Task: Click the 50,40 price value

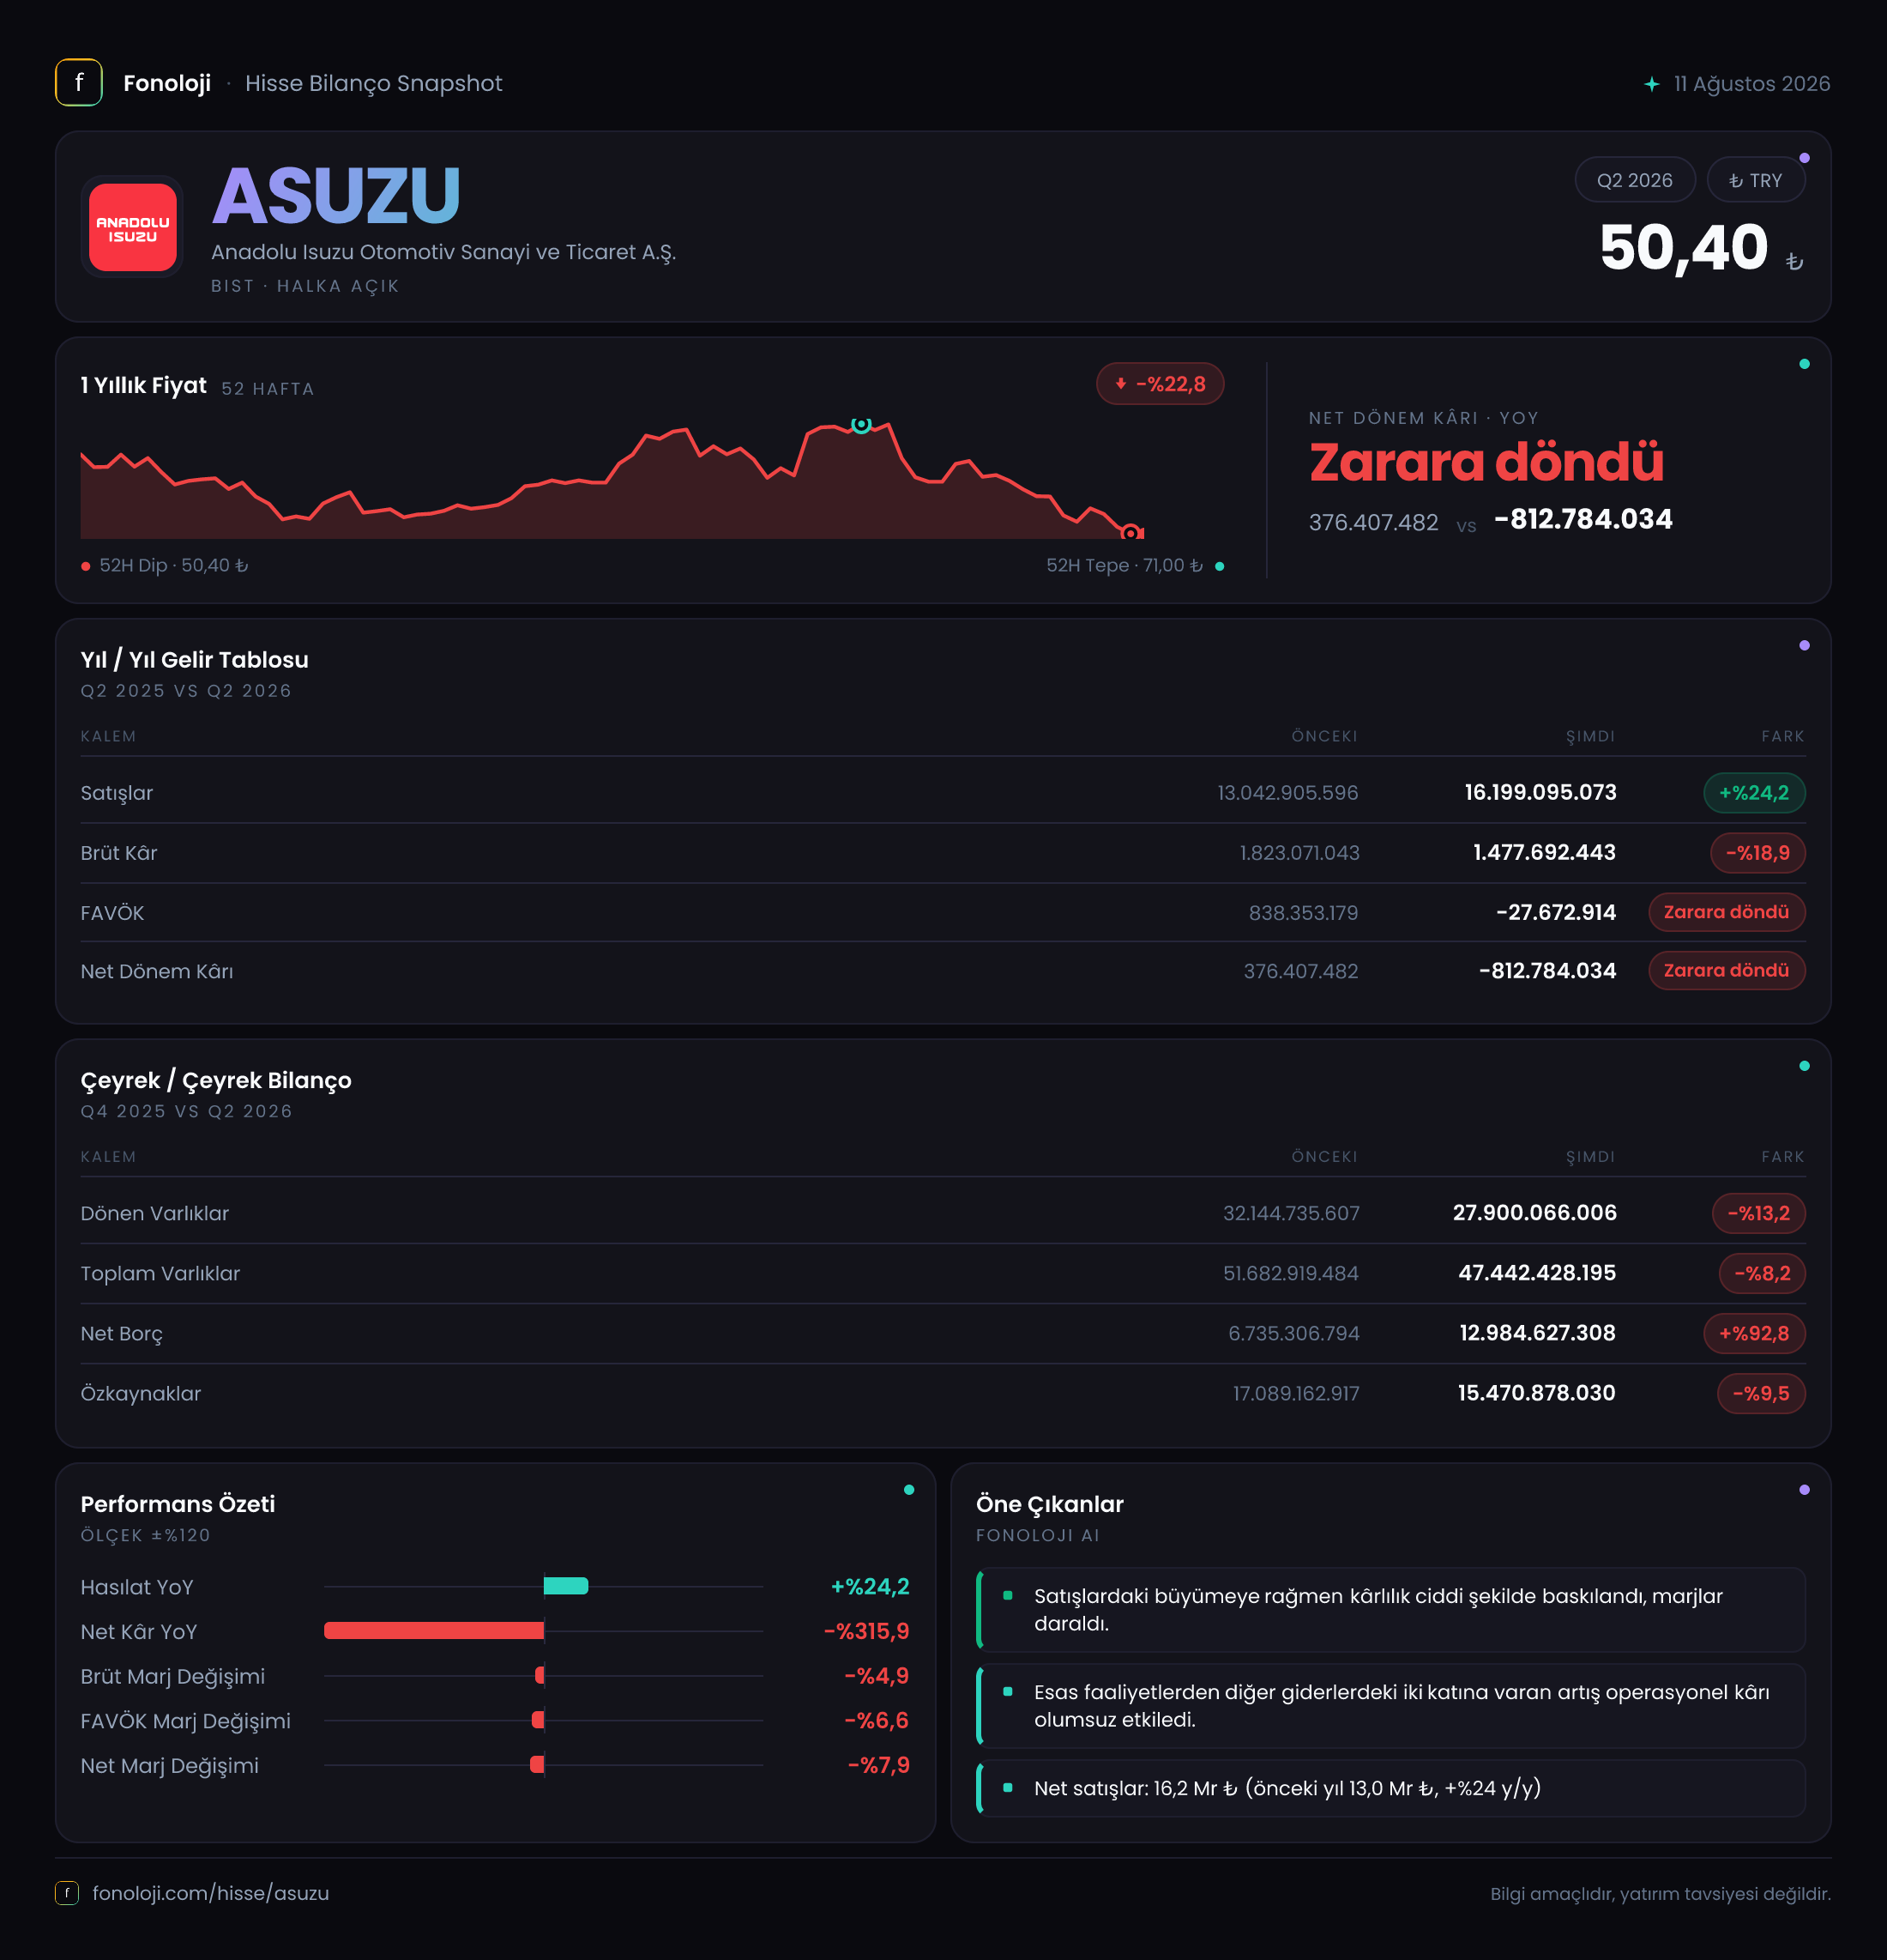Action: tap(1684, 248)
